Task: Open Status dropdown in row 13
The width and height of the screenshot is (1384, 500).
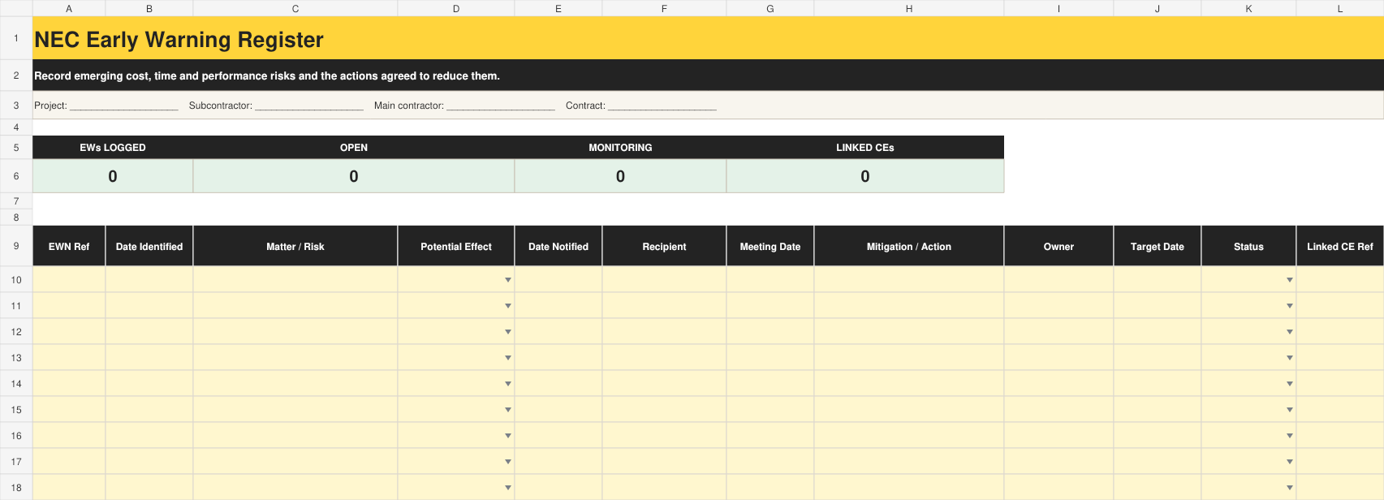Action: point(1290,358)
